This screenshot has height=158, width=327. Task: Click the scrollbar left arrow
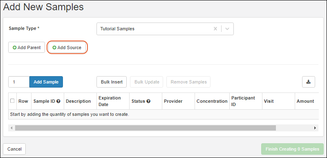pyautogui.click(x=11, y=128)
